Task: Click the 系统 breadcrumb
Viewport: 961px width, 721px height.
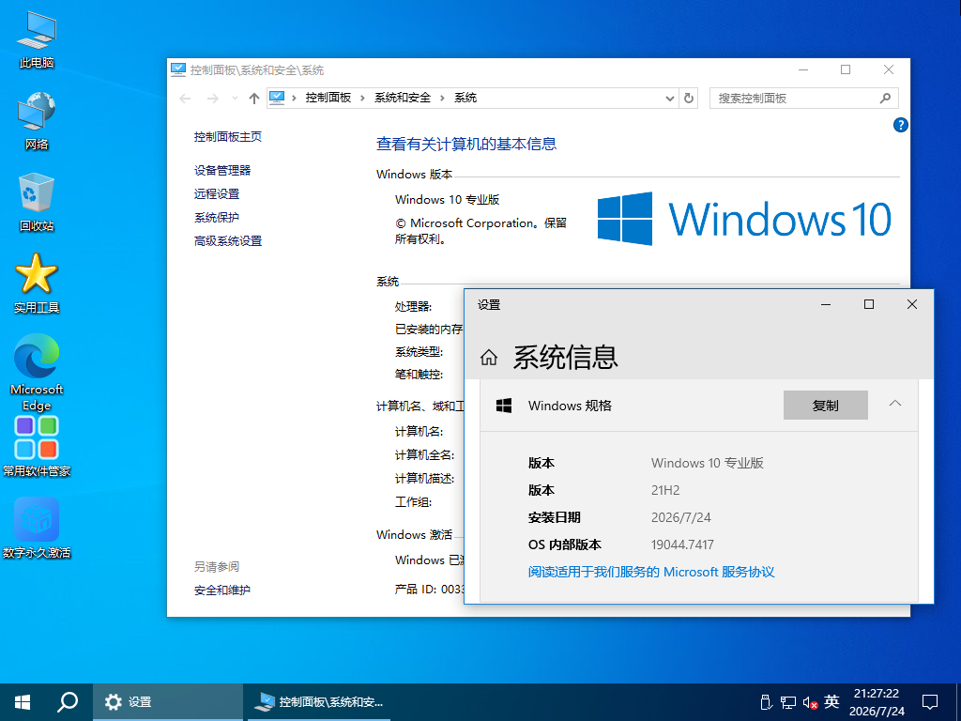Action: pyautogui.click(x=465, y=98)
